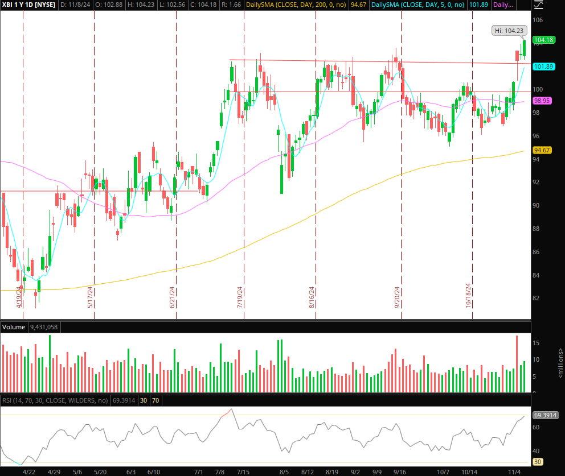The image size is (565, 476).
Task: Click the 9,431,058 volume value
Action: (x=44, y=327)
